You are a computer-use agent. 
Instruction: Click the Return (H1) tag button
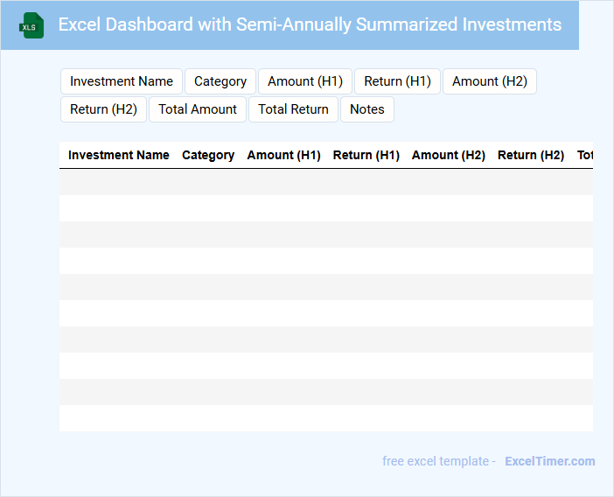pos(398,81)
